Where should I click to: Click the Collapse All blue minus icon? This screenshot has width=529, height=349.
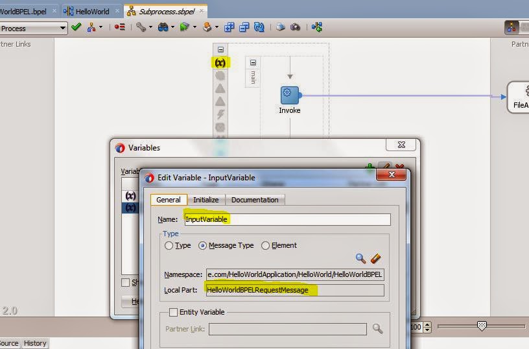244,27
